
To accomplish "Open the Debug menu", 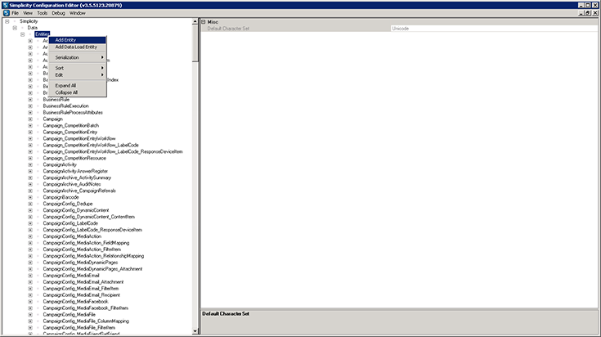I will click(x=58, y=13).
